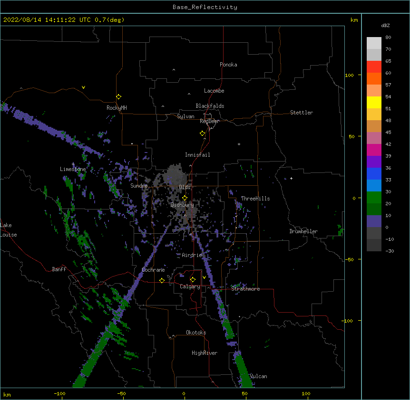Screen dimensions: 410x400
Task: Select the magenta swatch in the dBZ legend
Action: tap(374, 150)
